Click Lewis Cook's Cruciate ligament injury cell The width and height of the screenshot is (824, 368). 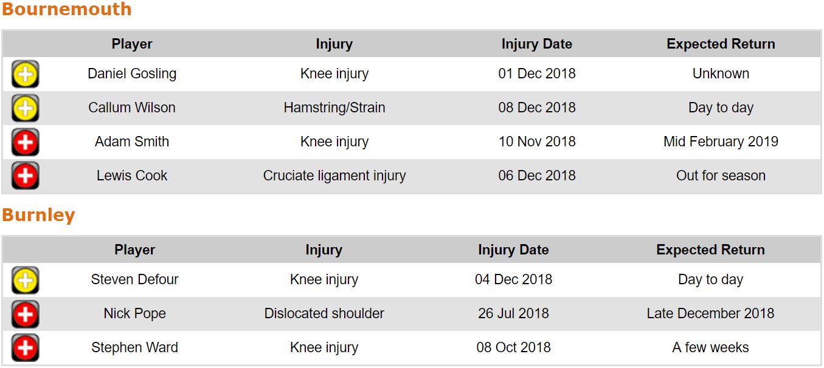tap(334, 176)
